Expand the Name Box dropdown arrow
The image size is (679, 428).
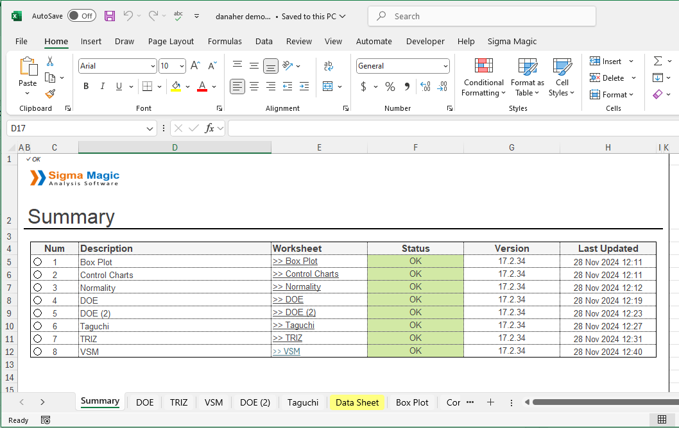150,128
